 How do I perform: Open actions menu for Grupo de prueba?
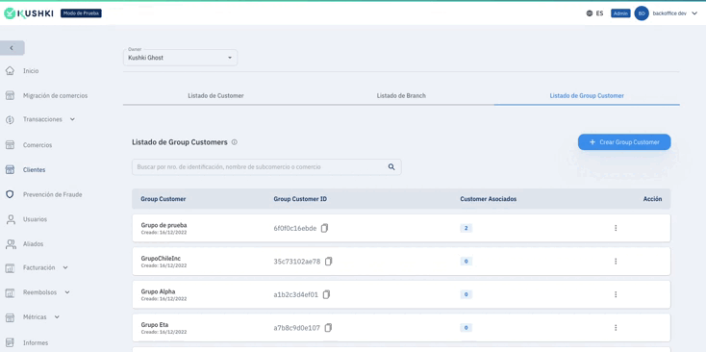tap(616, 228)
